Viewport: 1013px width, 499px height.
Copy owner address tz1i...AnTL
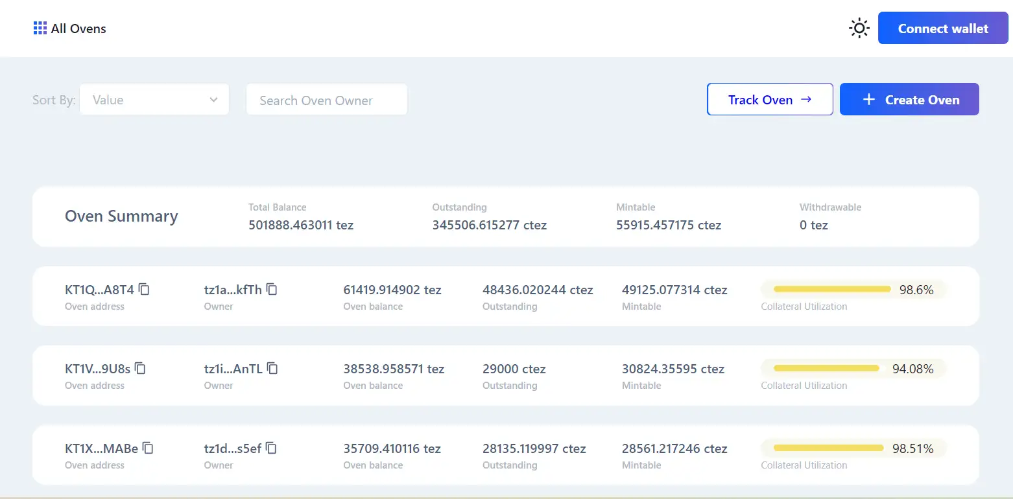[x=272, y=368]
